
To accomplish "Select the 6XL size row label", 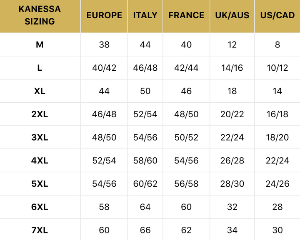I will pos(40,207).
